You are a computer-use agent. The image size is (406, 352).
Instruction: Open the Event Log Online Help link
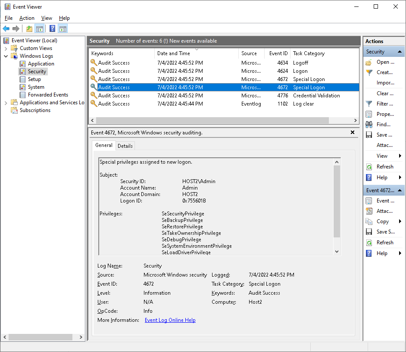pyautogui.click(x=170, y=320)
